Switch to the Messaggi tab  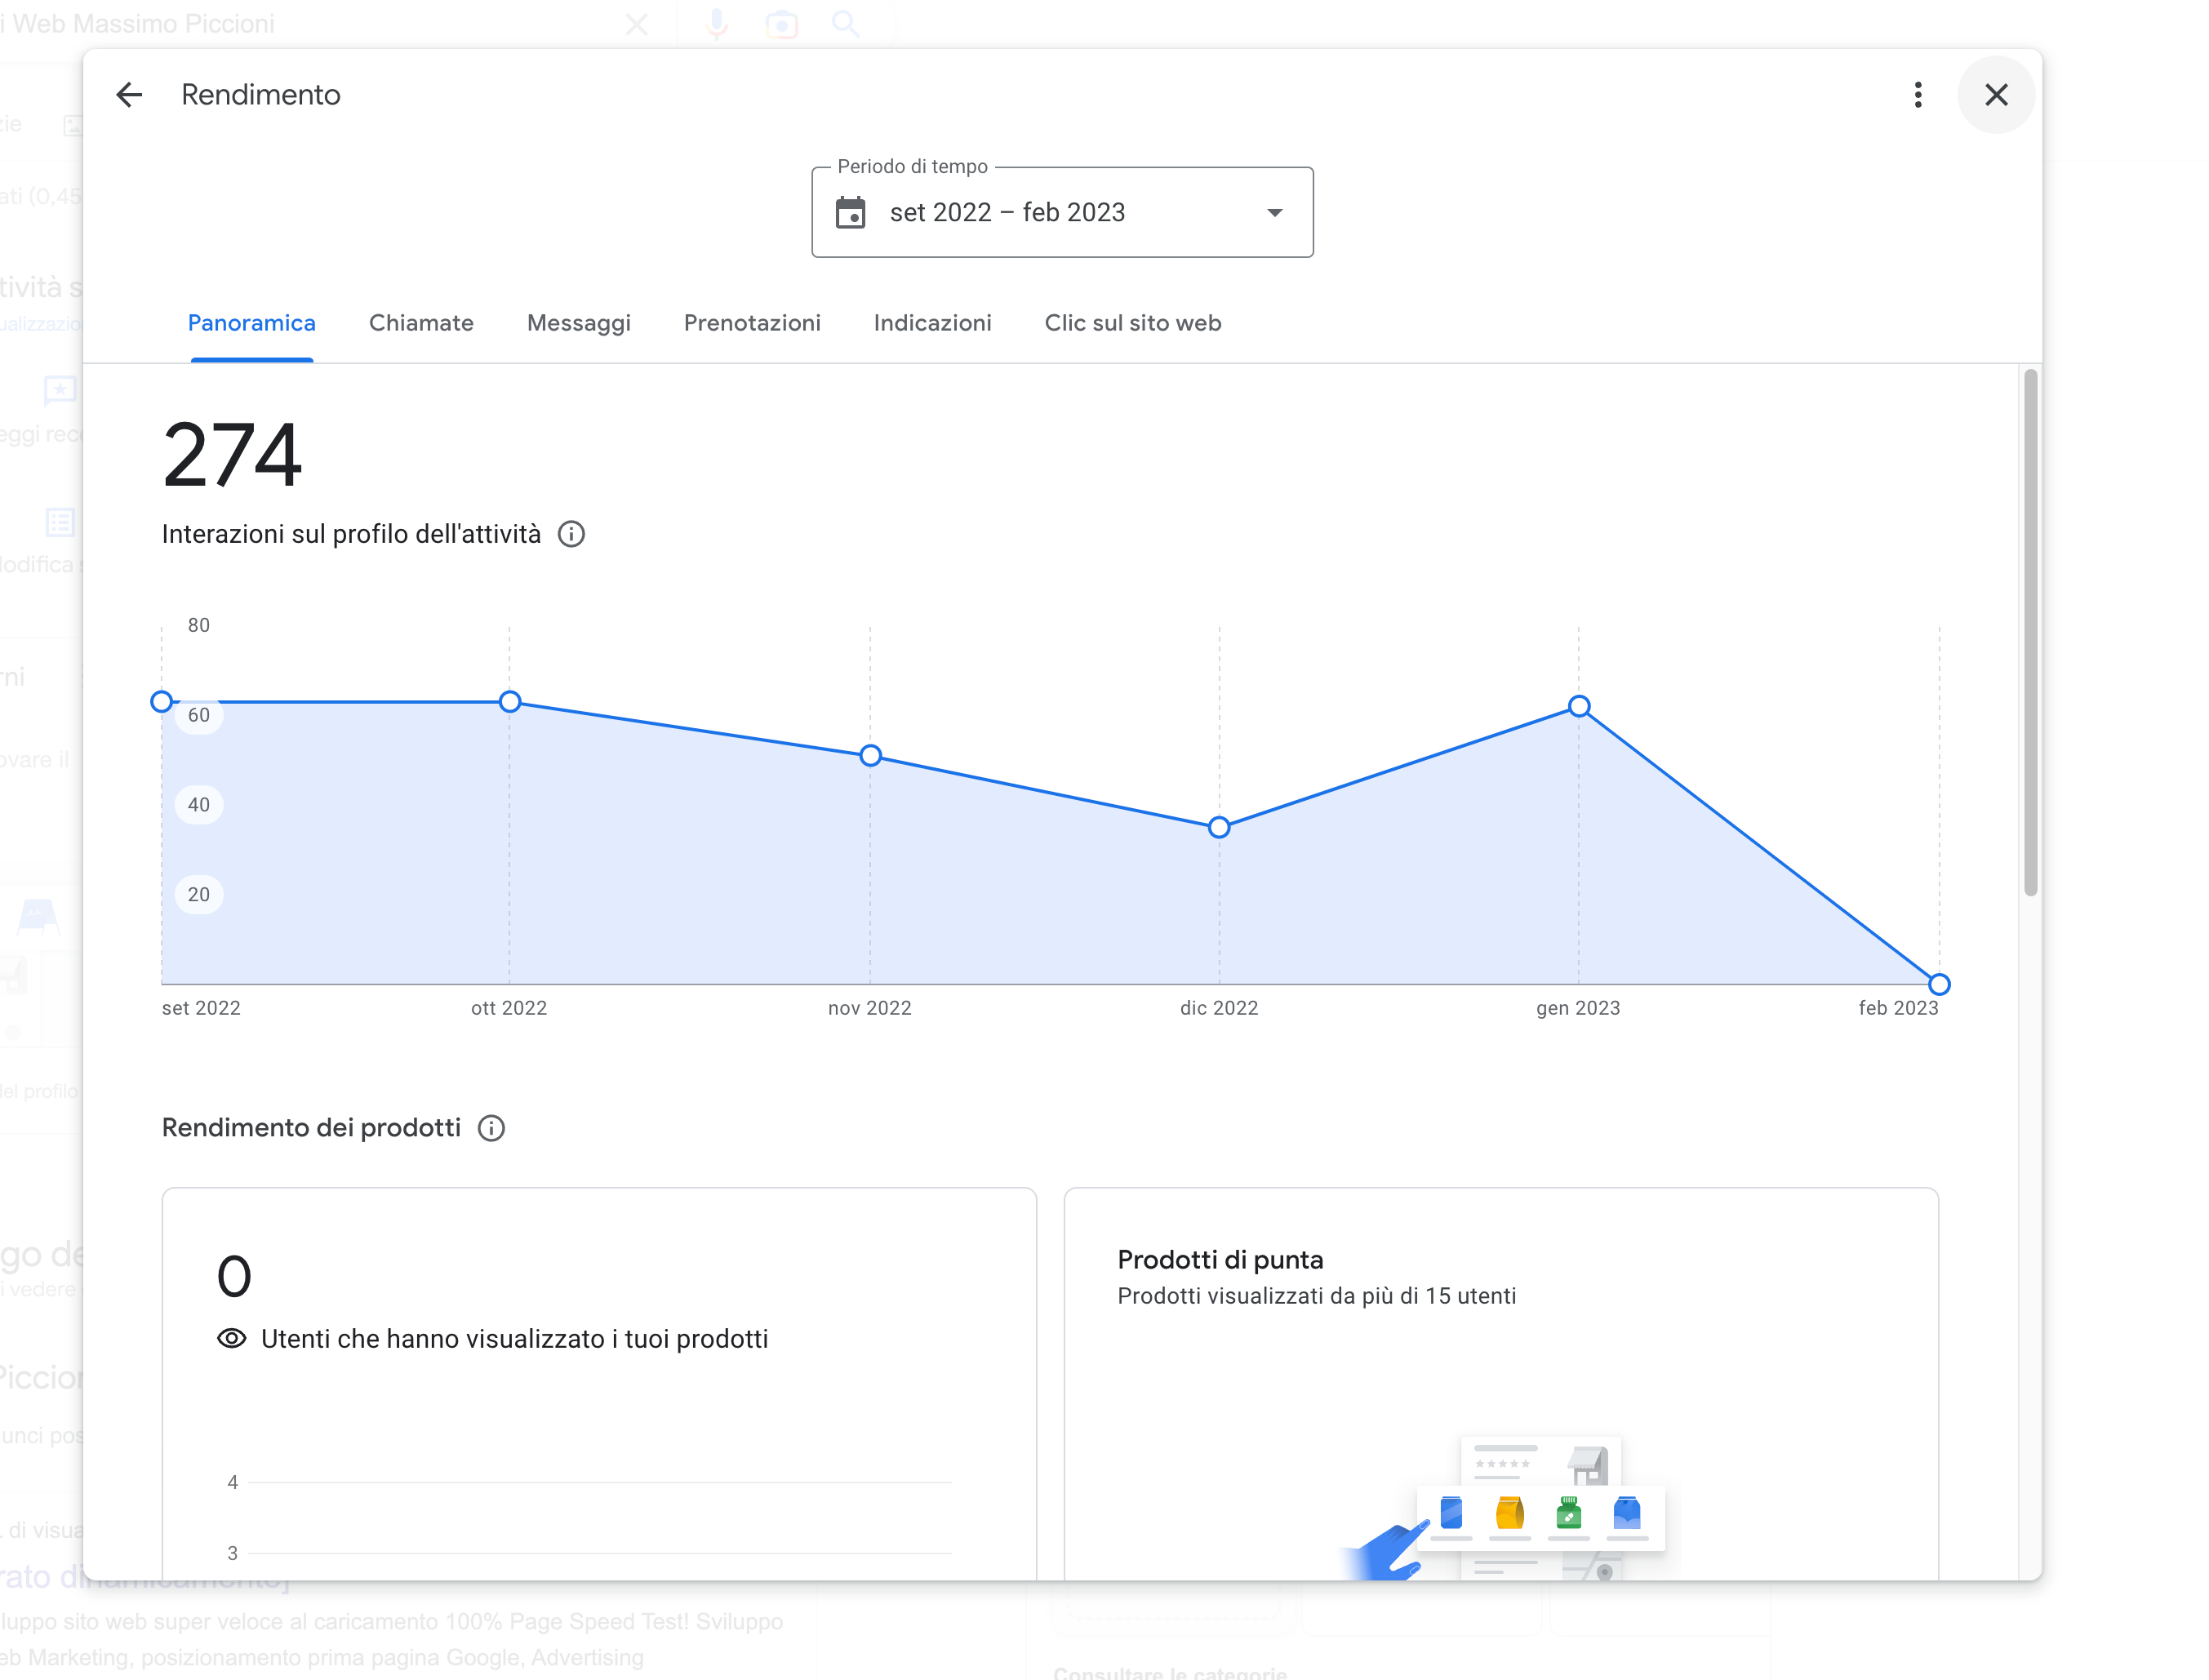pyautogui.click(x=578, y=323)
